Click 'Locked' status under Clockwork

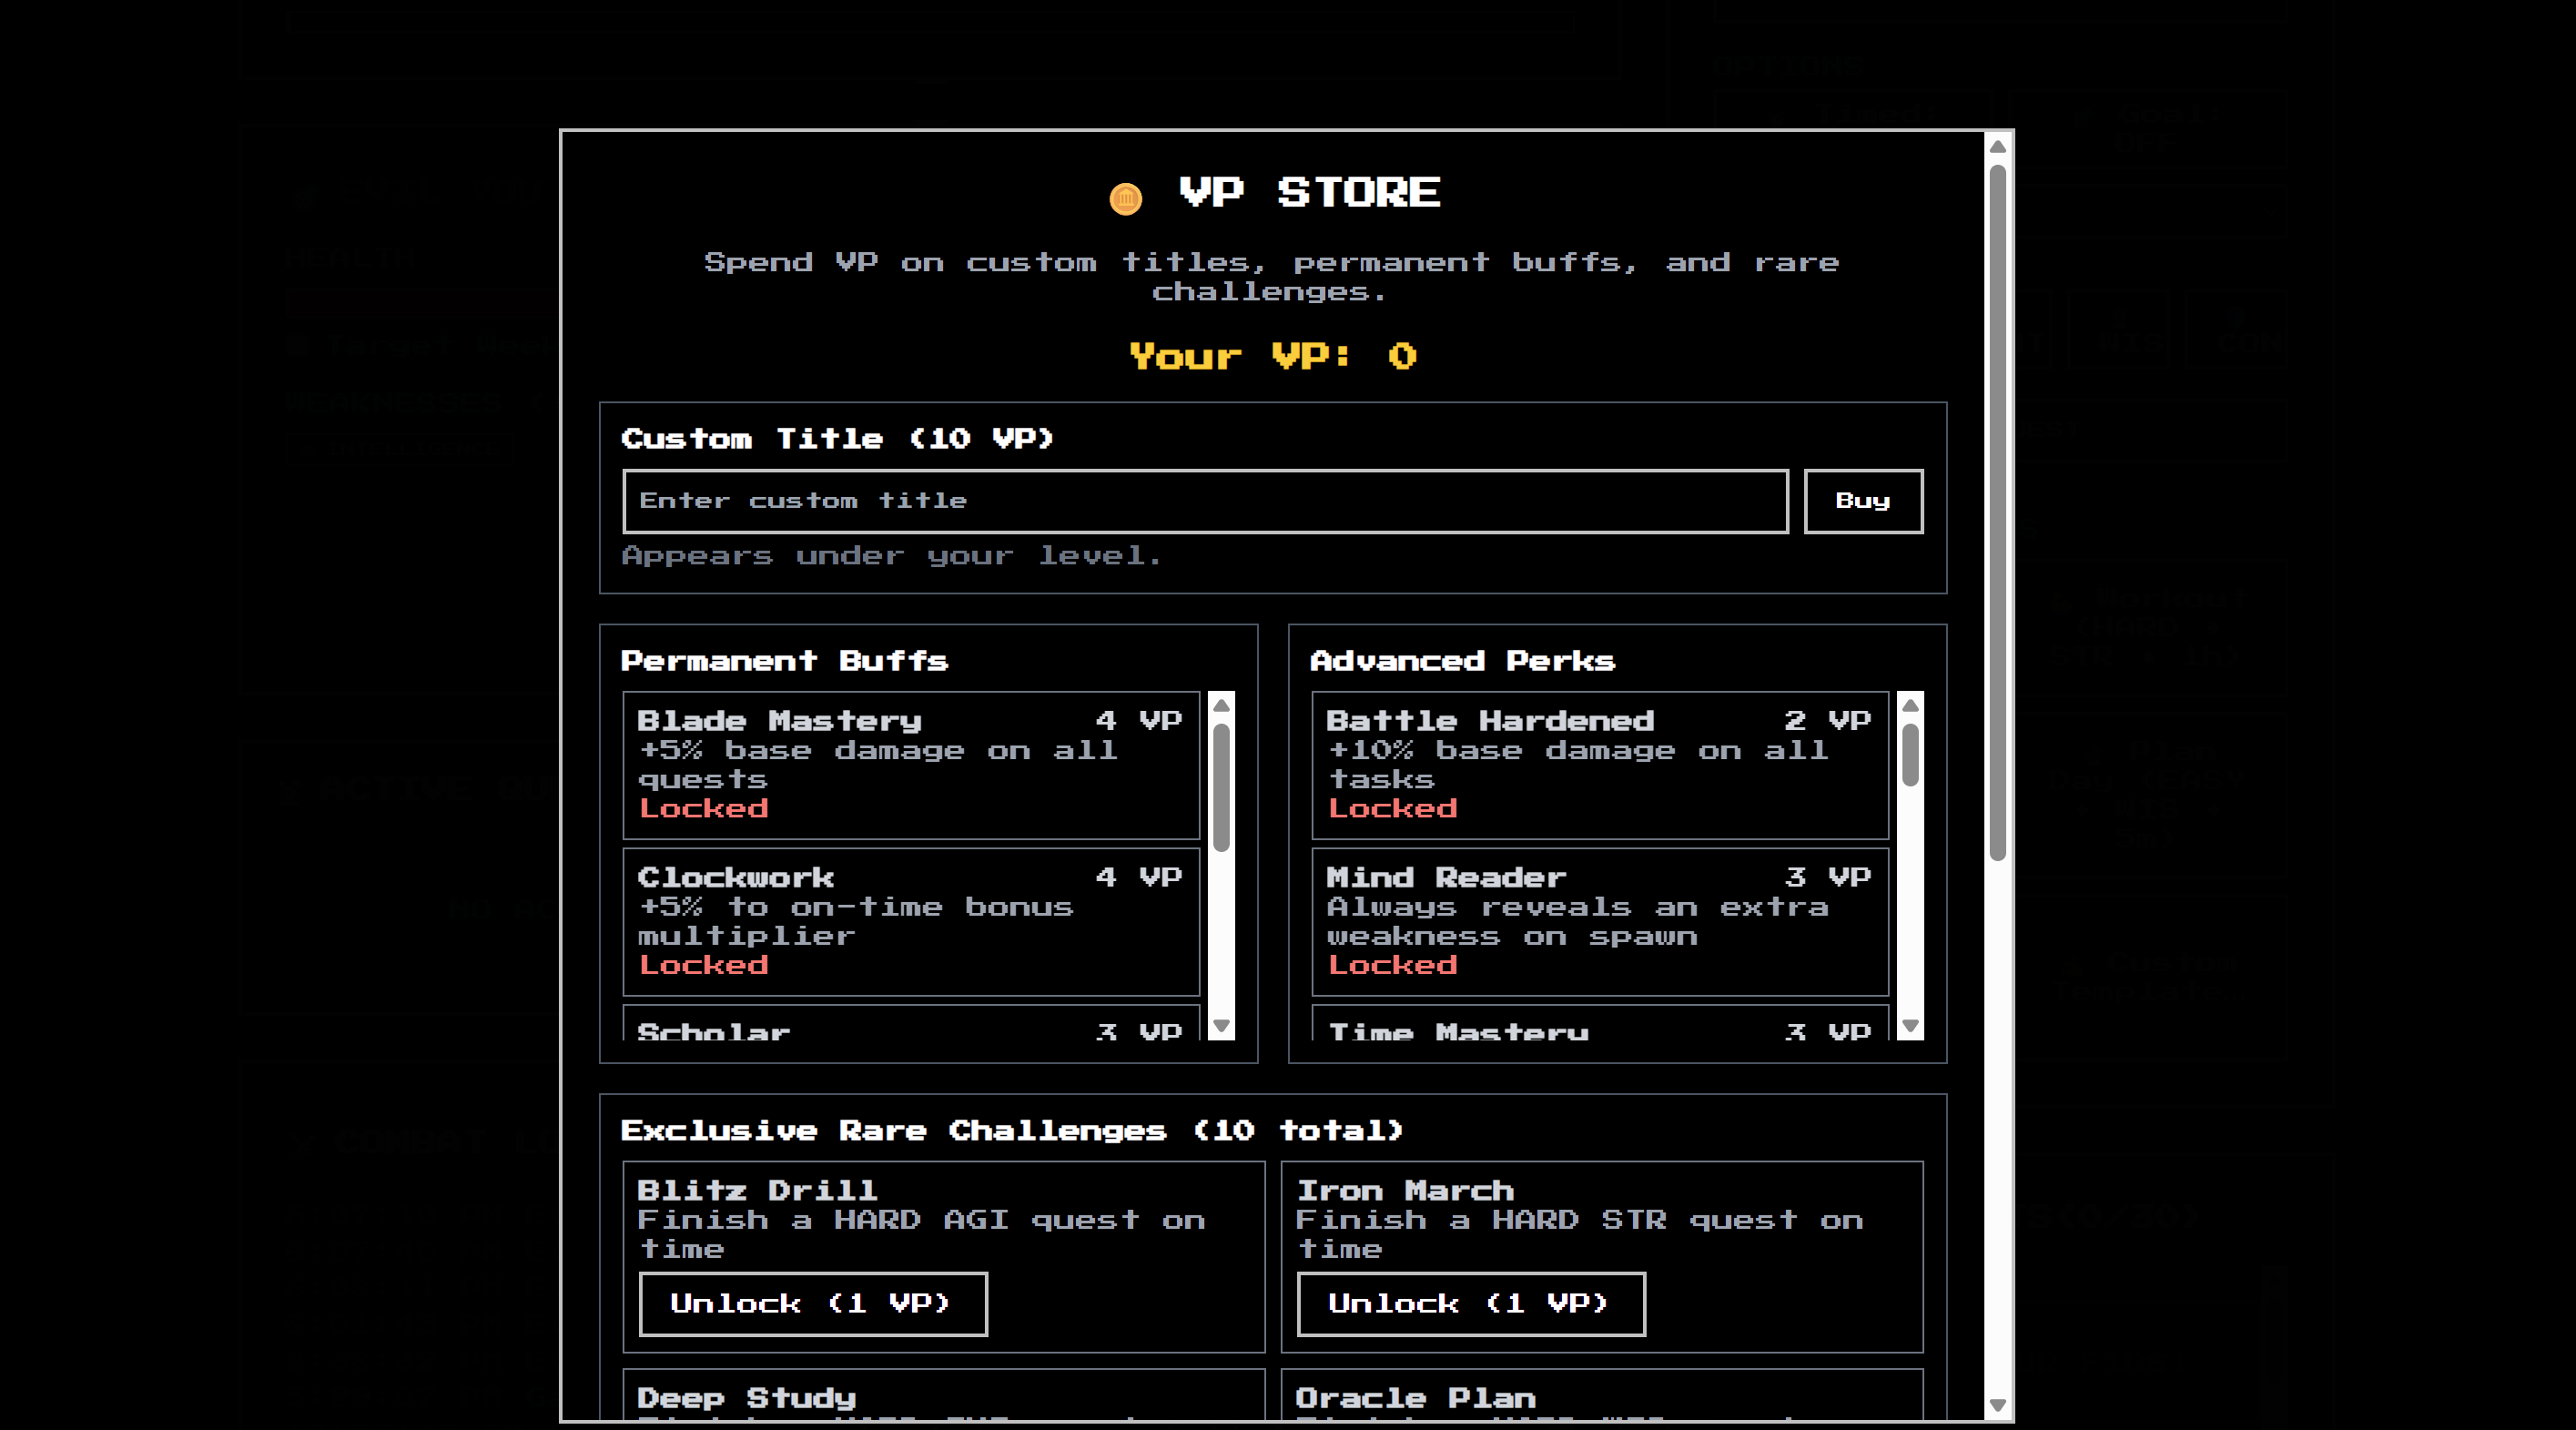704,965
